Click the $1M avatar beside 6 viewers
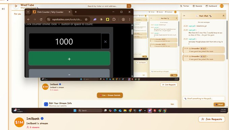229x130 pixels. pos(45,87)
